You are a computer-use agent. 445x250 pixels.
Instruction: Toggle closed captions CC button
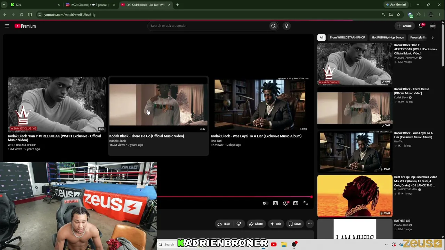pyautogui.click(x=275, y=203)
